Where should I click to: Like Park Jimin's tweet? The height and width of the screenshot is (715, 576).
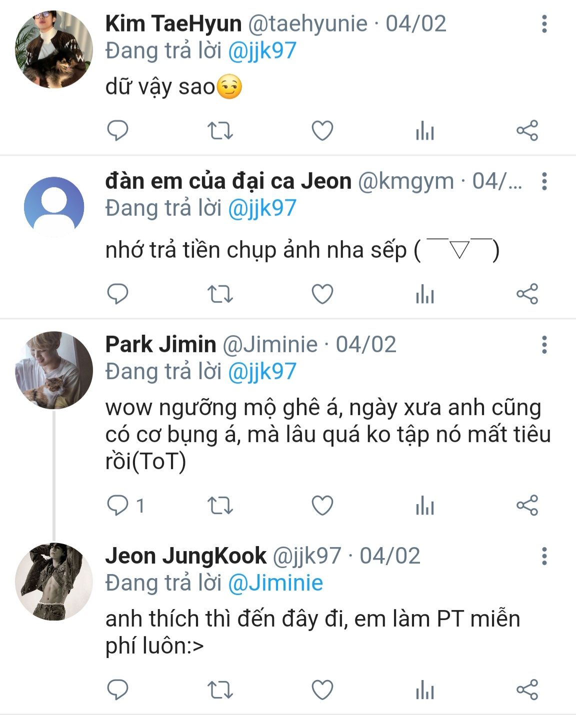click(x=322, y=506)
